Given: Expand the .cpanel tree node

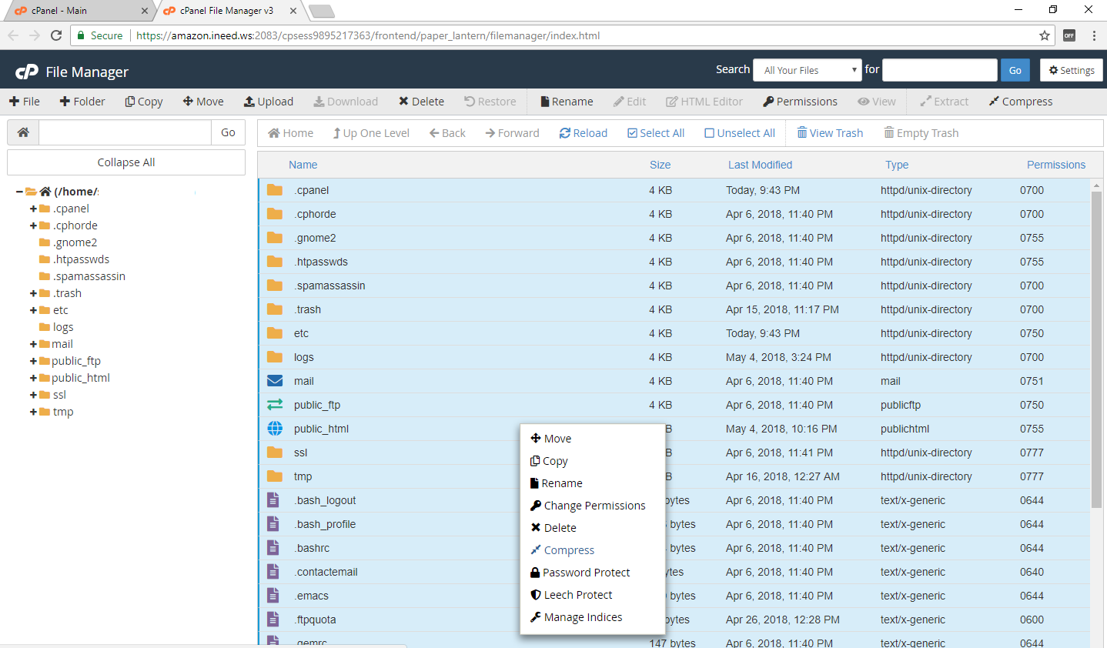Looking at the screenshot, I should (x=33, y=209).
